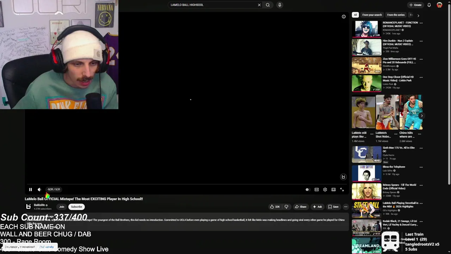Open Zion Williamson Goes OFF video thumbnail
This screenshot has width=451, height=254.
(x=366, y=65)
